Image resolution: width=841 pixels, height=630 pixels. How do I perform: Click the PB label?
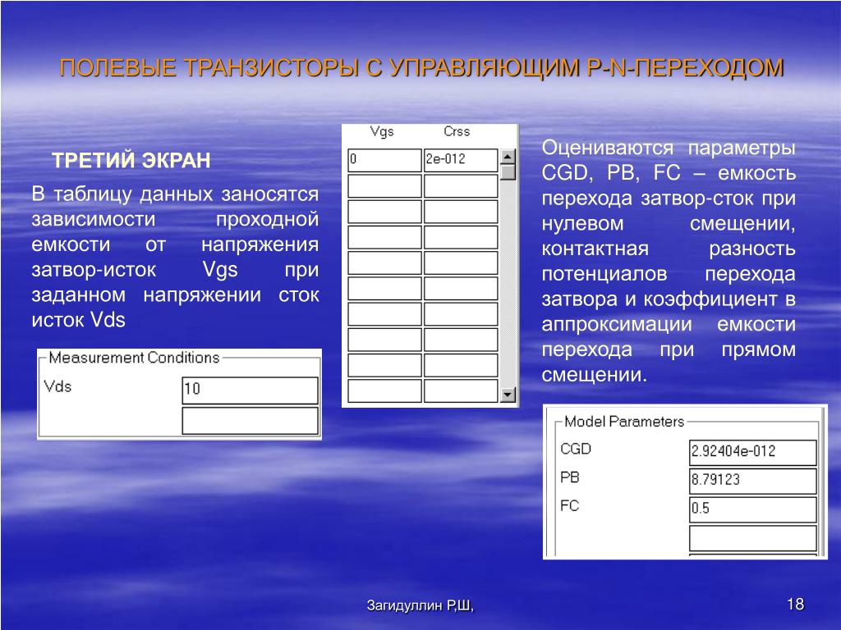pos(570,477)
